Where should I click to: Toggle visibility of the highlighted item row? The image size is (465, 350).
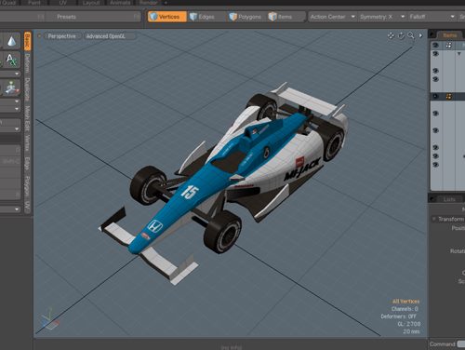435,97
